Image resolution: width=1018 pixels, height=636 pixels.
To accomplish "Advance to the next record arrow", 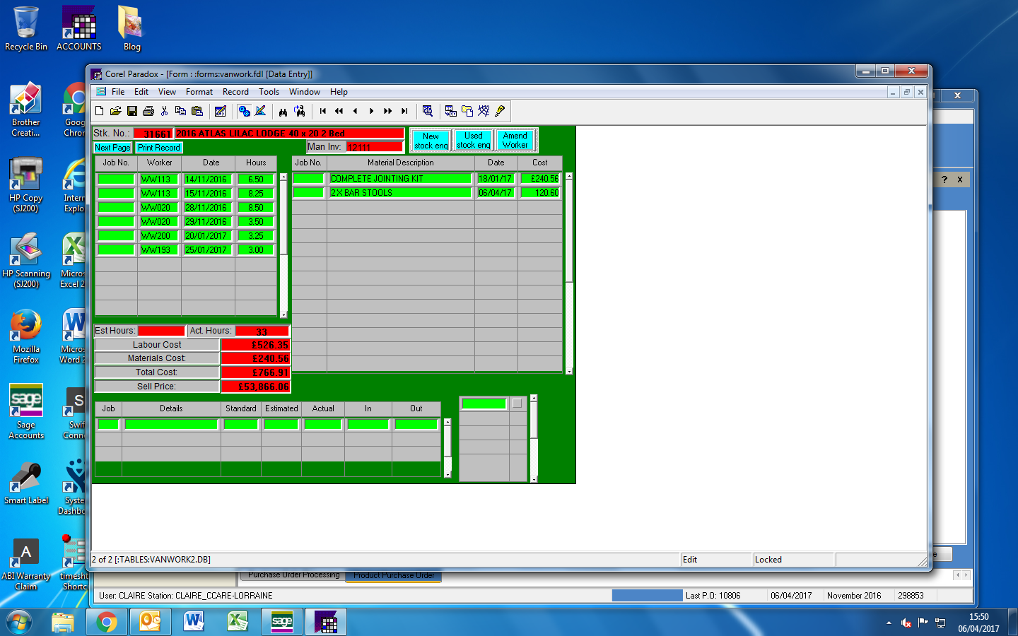I will [x=372, y=111].
